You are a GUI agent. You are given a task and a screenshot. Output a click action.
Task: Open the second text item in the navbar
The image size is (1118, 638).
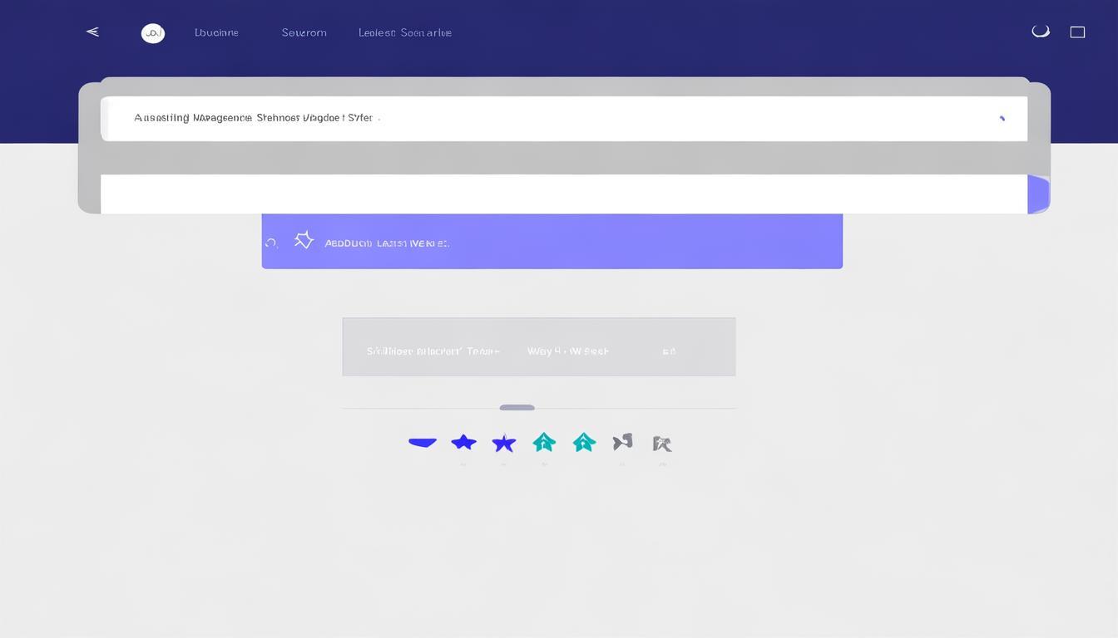(x=304, y=33)
